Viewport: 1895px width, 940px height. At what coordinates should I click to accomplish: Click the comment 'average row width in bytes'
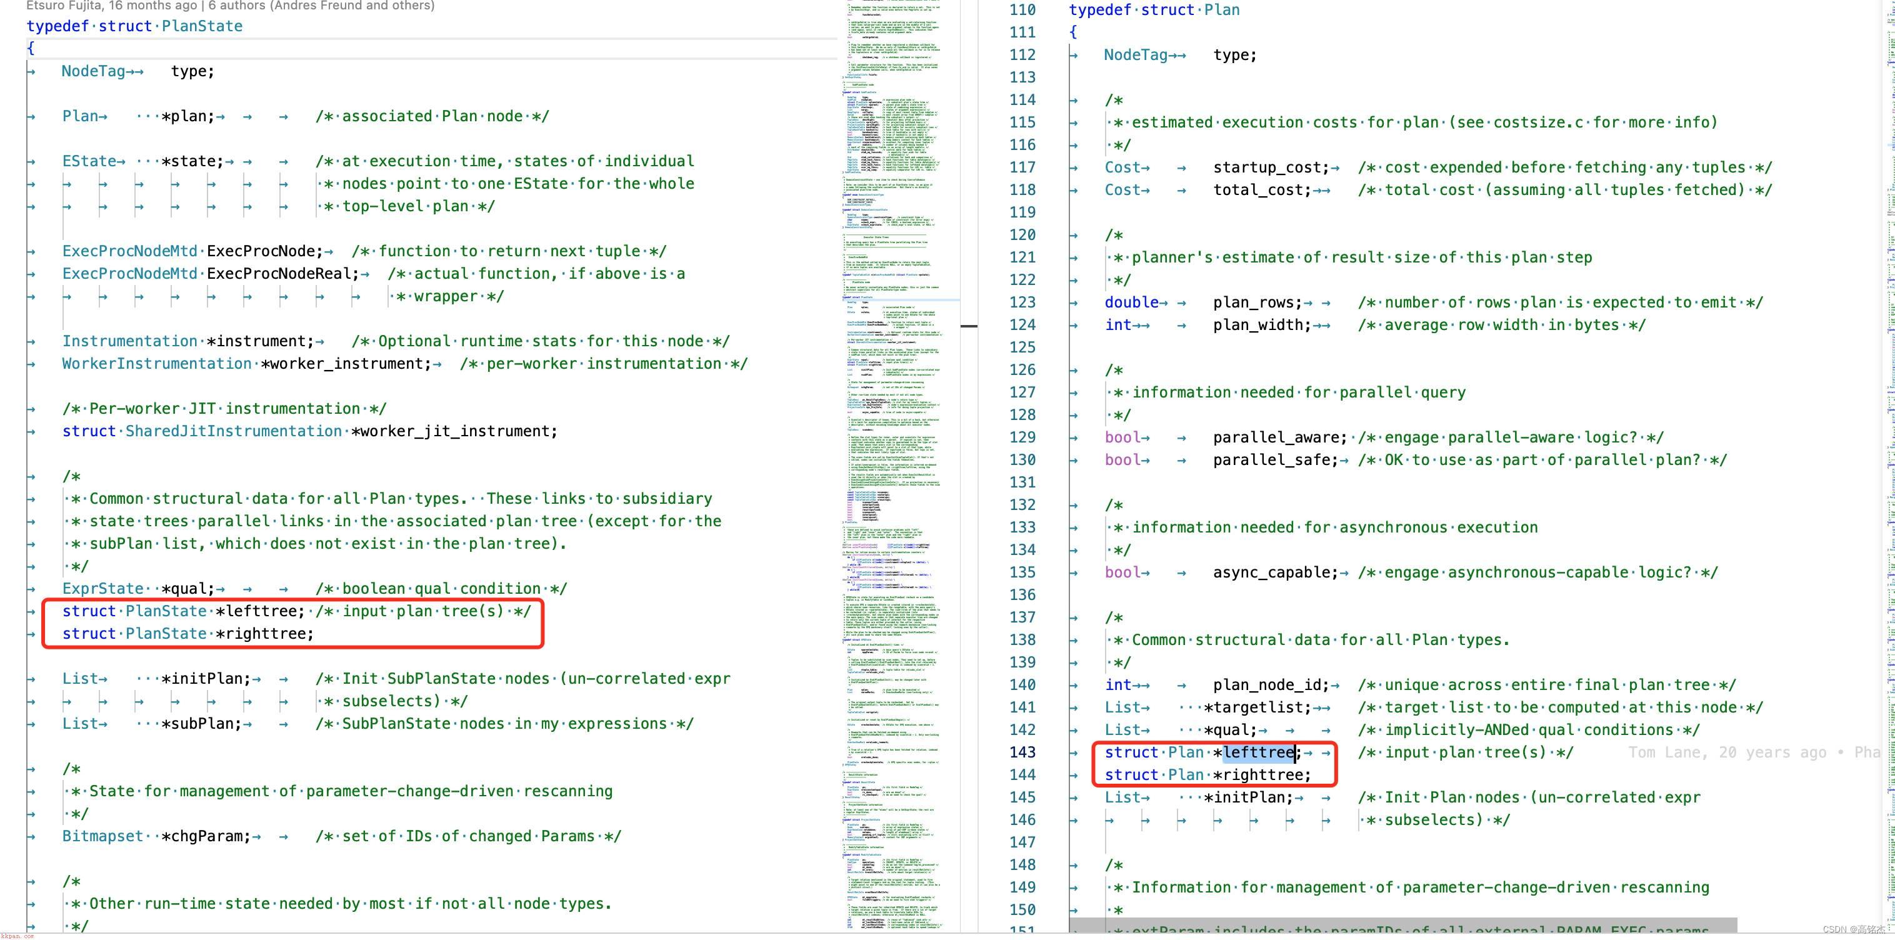[x=1501, y=325]
